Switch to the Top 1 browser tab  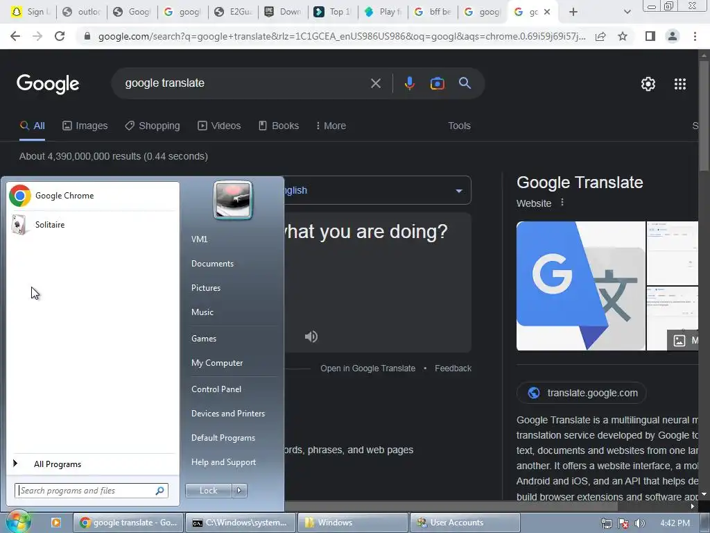point(333,12)
